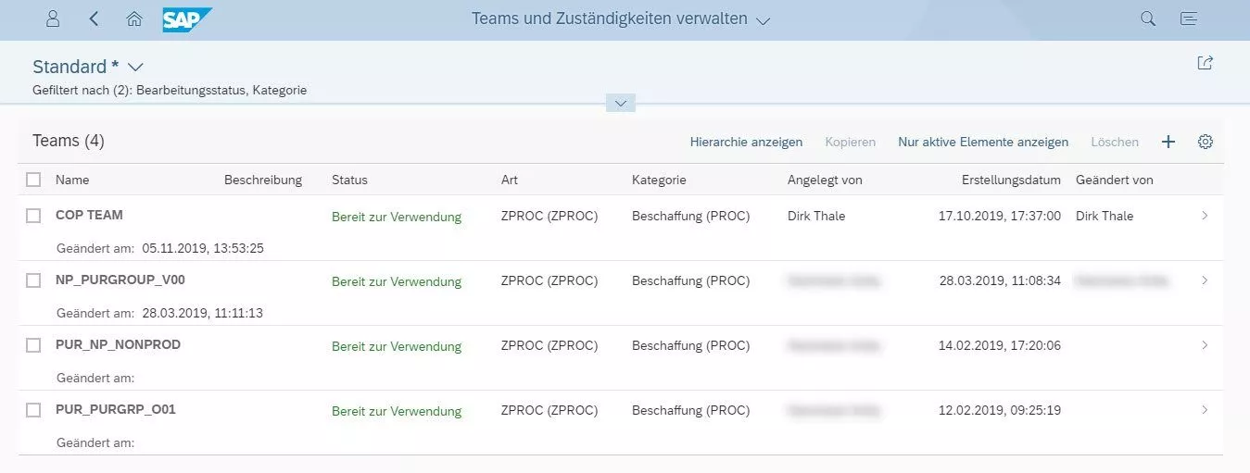Open the Home launchpad icon
1250x473 pixels.
[134, 19]
